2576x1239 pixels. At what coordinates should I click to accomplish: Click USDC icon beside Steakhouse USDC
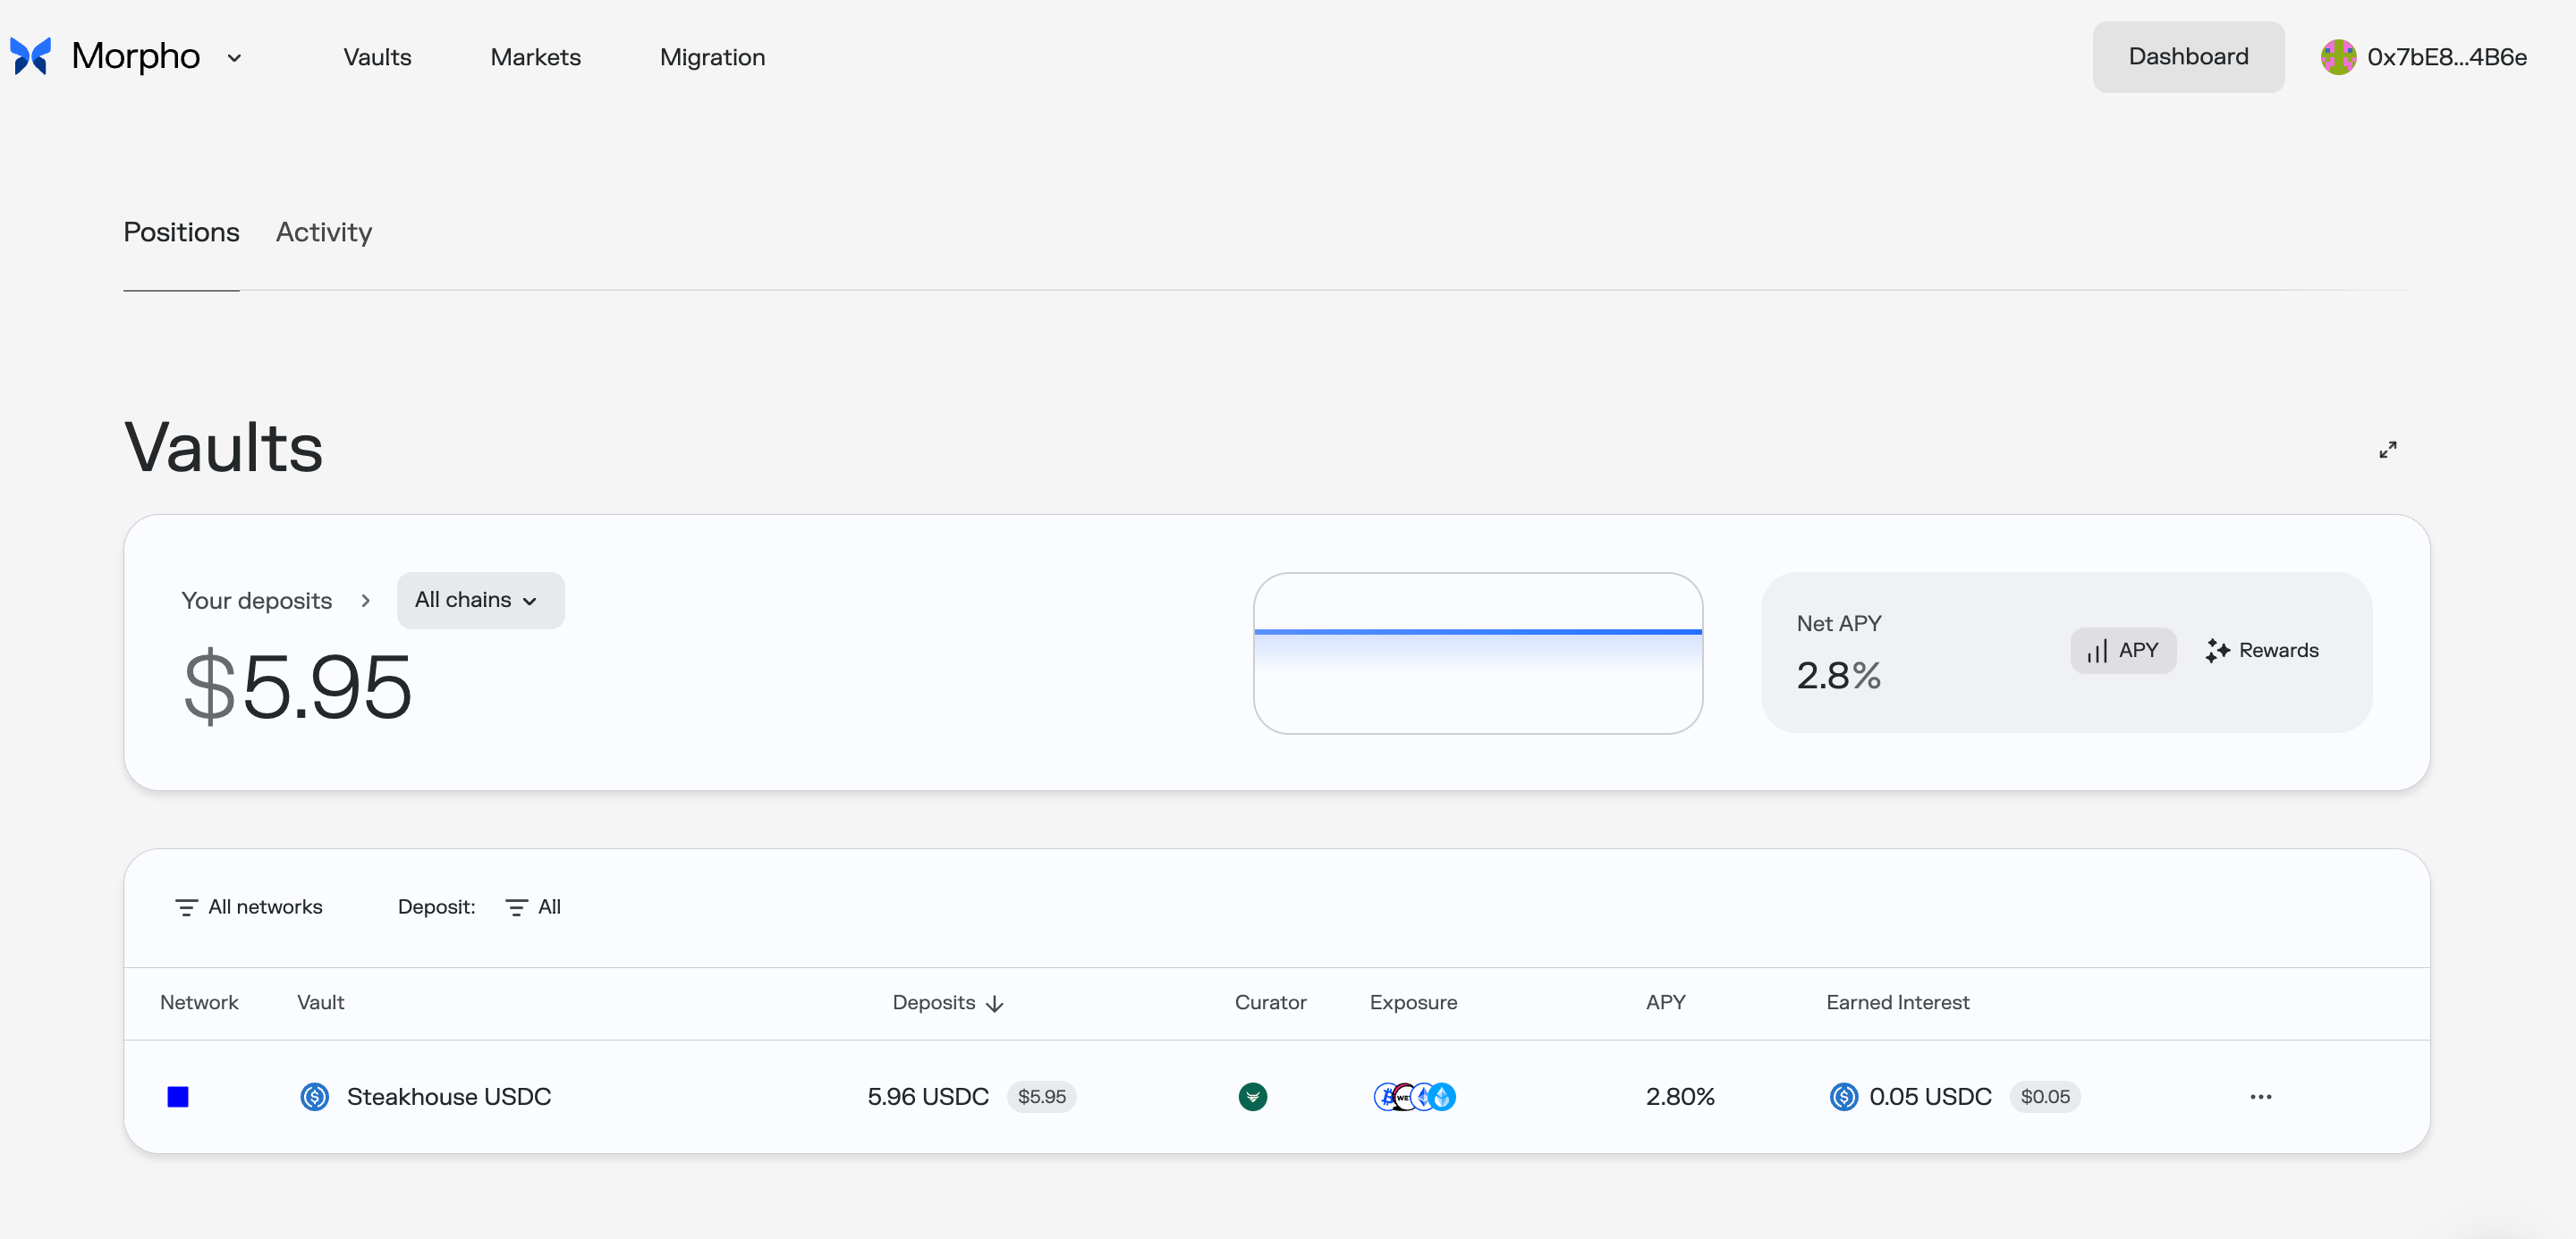(x=315, y=1097)
